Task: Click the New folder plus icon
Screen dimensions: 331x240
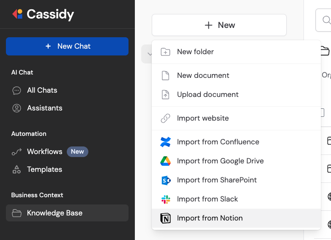Action: click(166, 52)
